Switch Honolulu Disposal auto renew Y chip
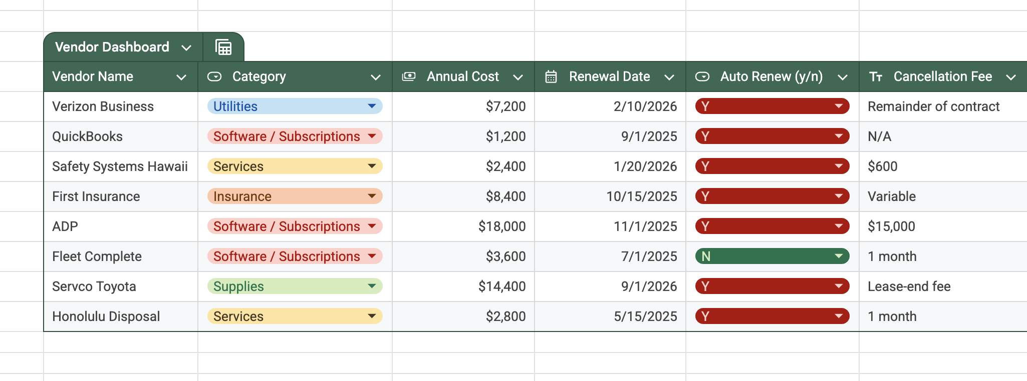This screenshot has height=381, width=1027. (x=772, y=316)
